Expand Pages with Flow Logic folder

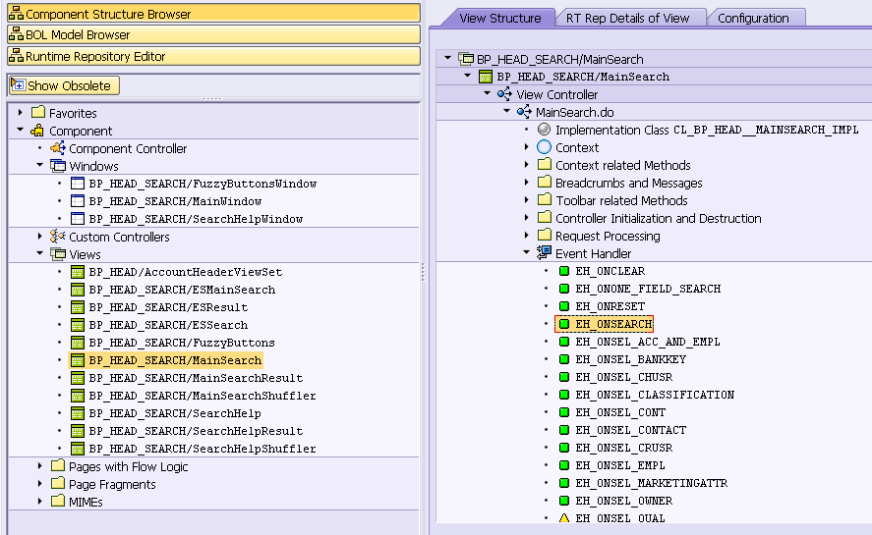(40, 465)
